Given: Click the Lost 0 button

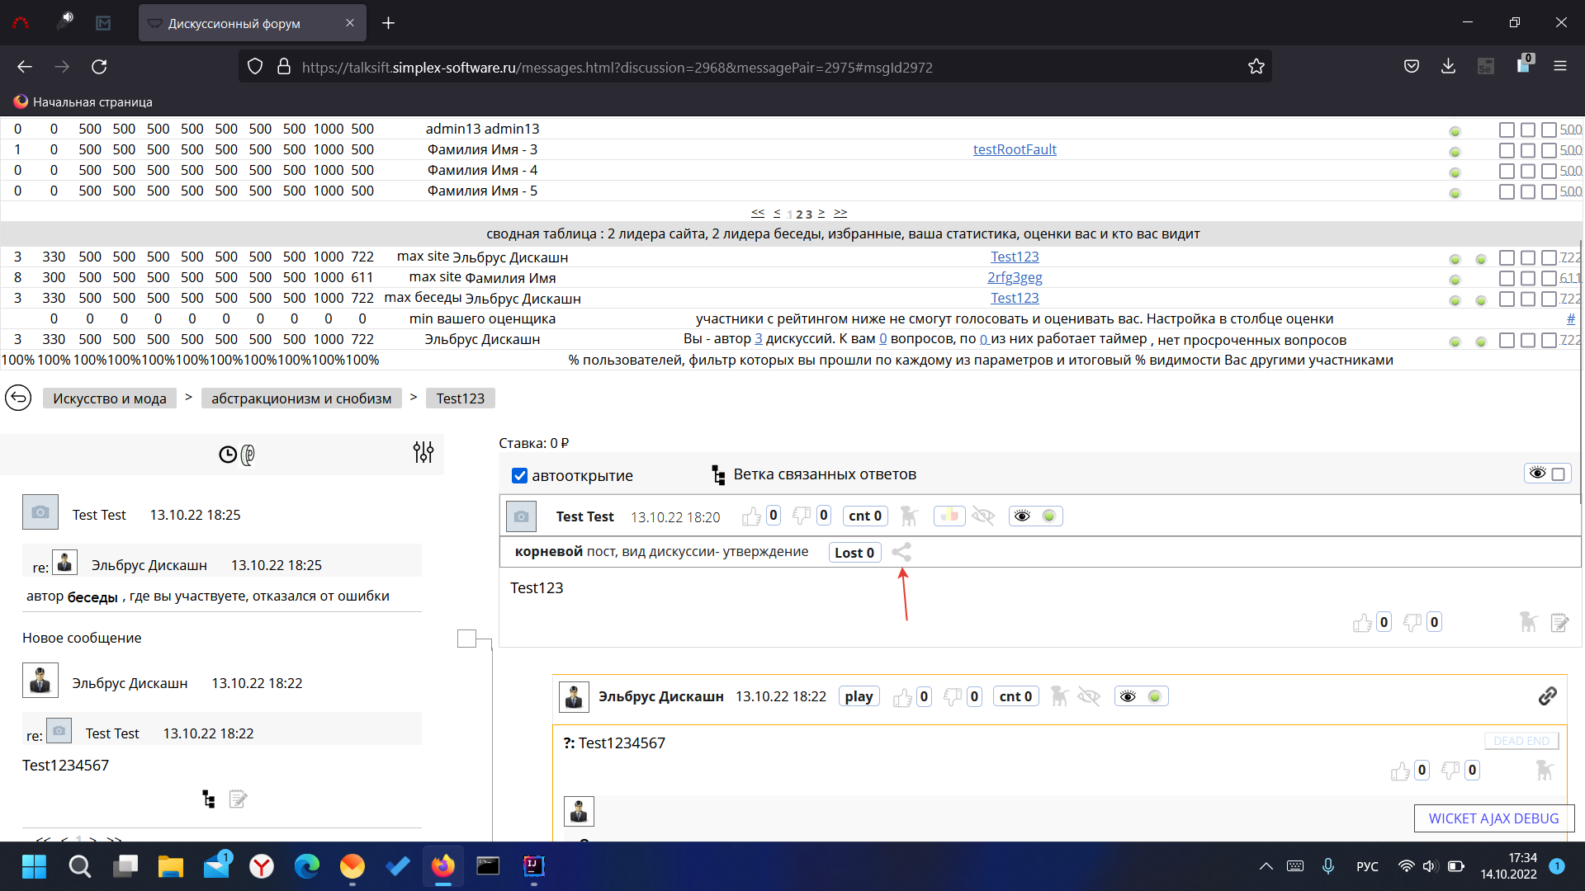Looking at the screenshot, I should click(854, 553).
